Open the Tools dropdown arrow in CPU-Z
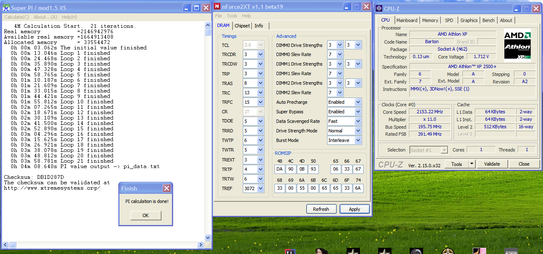Image resolution: width=543 pixels, height=254 pixels. [472, 164]
